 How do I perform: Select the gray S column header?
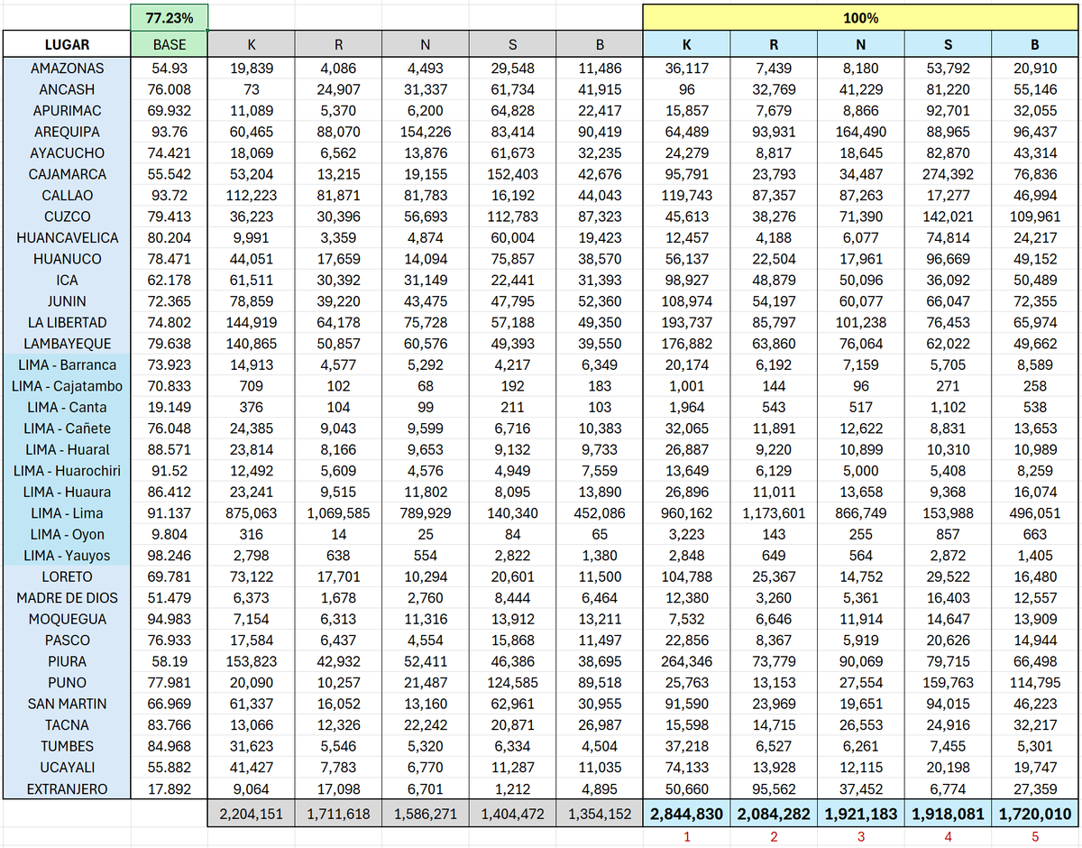pyautogui.click(x=512, y=44)
